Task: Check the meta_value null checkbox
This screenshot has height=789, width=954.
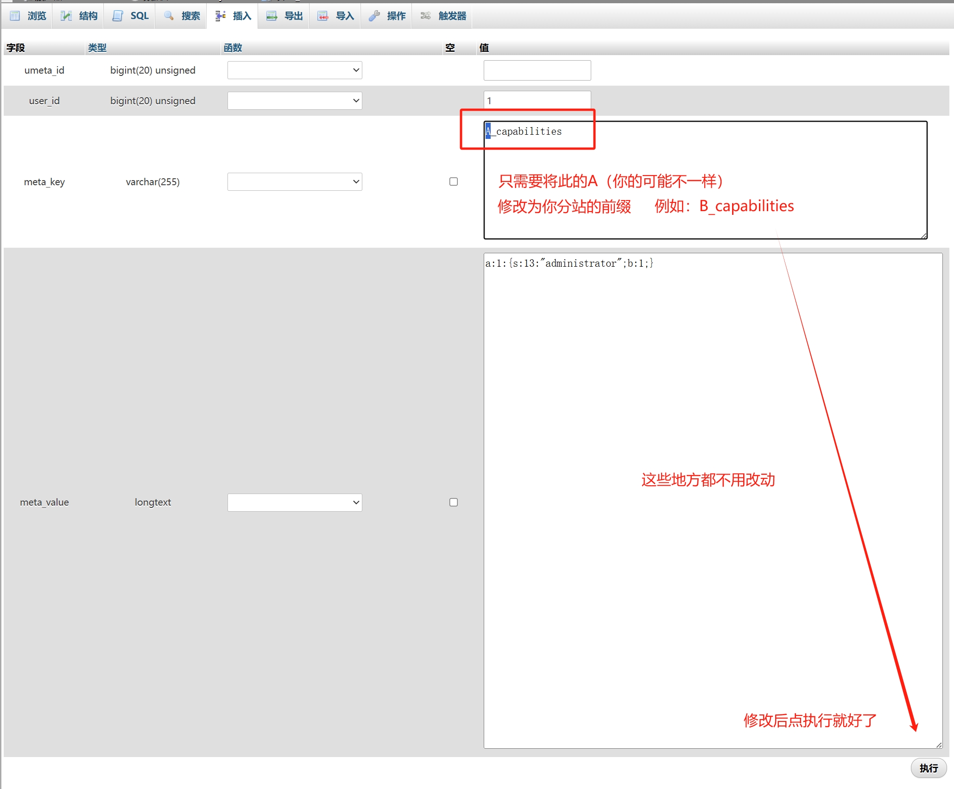Action: (454, 502)
